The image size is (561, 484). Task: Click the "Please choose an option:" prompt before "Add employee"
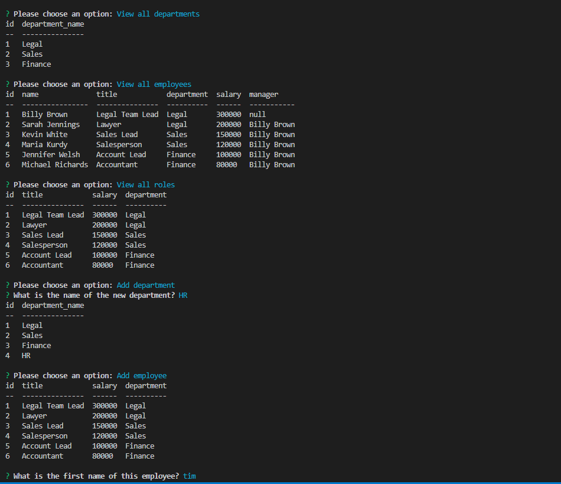[x=63, y=375]
